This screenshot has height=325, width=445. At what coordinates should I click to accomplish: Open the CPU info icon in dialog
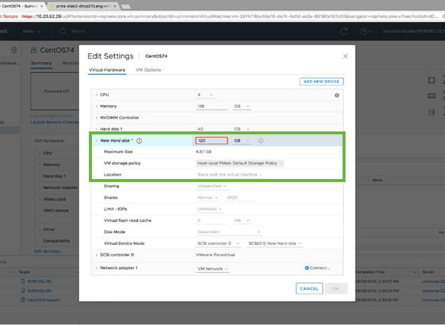(337, 95)
